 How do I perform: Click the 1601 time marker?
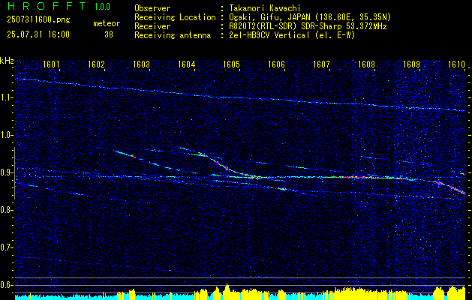pos(51,64)
